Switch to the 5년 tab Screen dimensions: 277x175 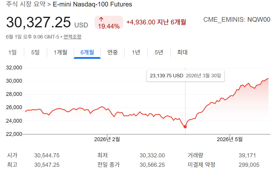(159, 52)
